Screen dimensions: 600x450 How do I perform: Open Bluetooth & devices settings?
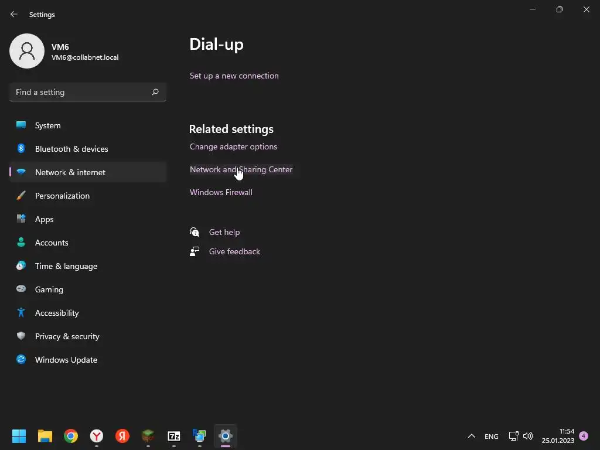click(88, 149)
